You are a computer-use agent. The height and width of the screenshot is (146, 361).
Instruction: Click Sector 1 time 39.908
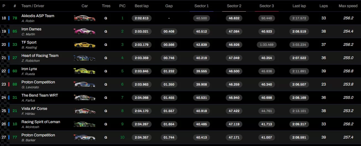201,84
